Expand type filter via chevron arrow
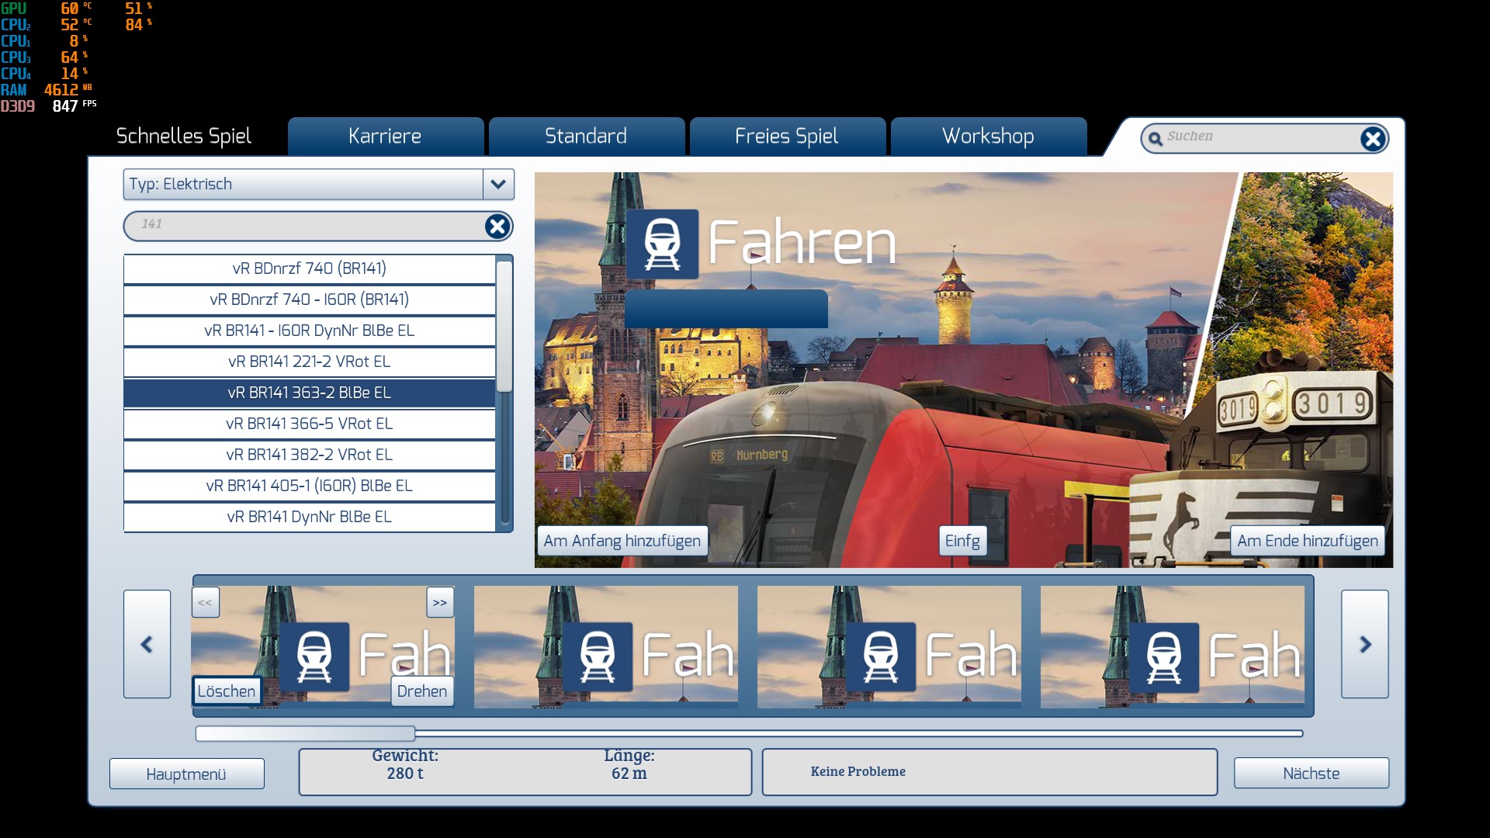Viewport: 1490px width, 838px height. click(x=498, y=185)
